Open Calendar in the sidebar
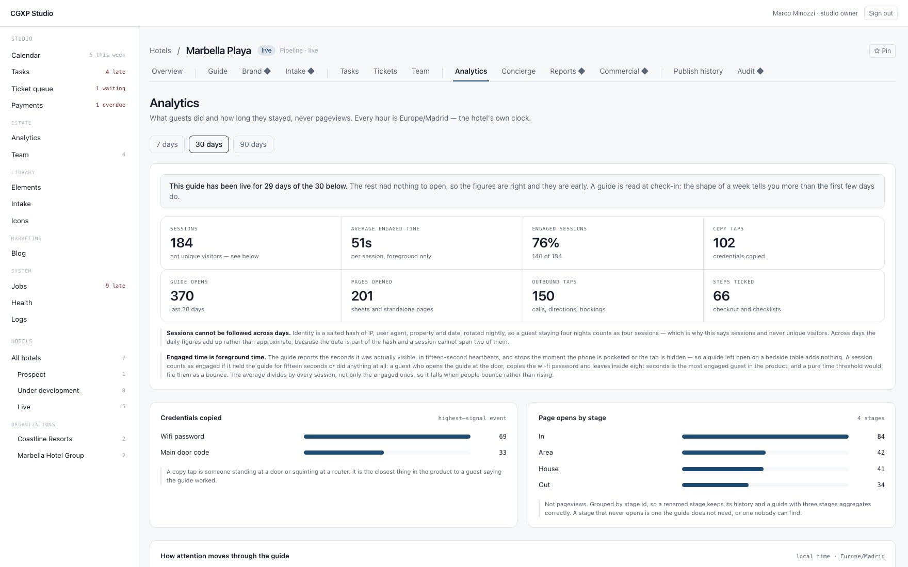 point(68,55)
